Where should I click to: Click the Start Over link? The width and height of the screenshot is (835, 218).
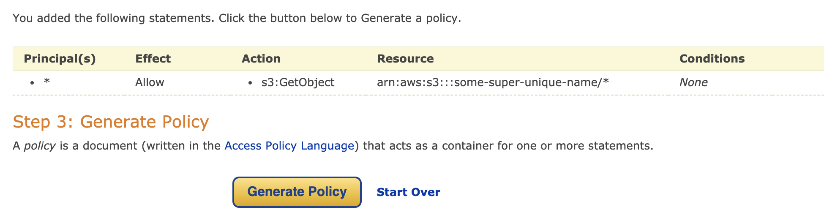pyautogui.click(x=408, y=192)
